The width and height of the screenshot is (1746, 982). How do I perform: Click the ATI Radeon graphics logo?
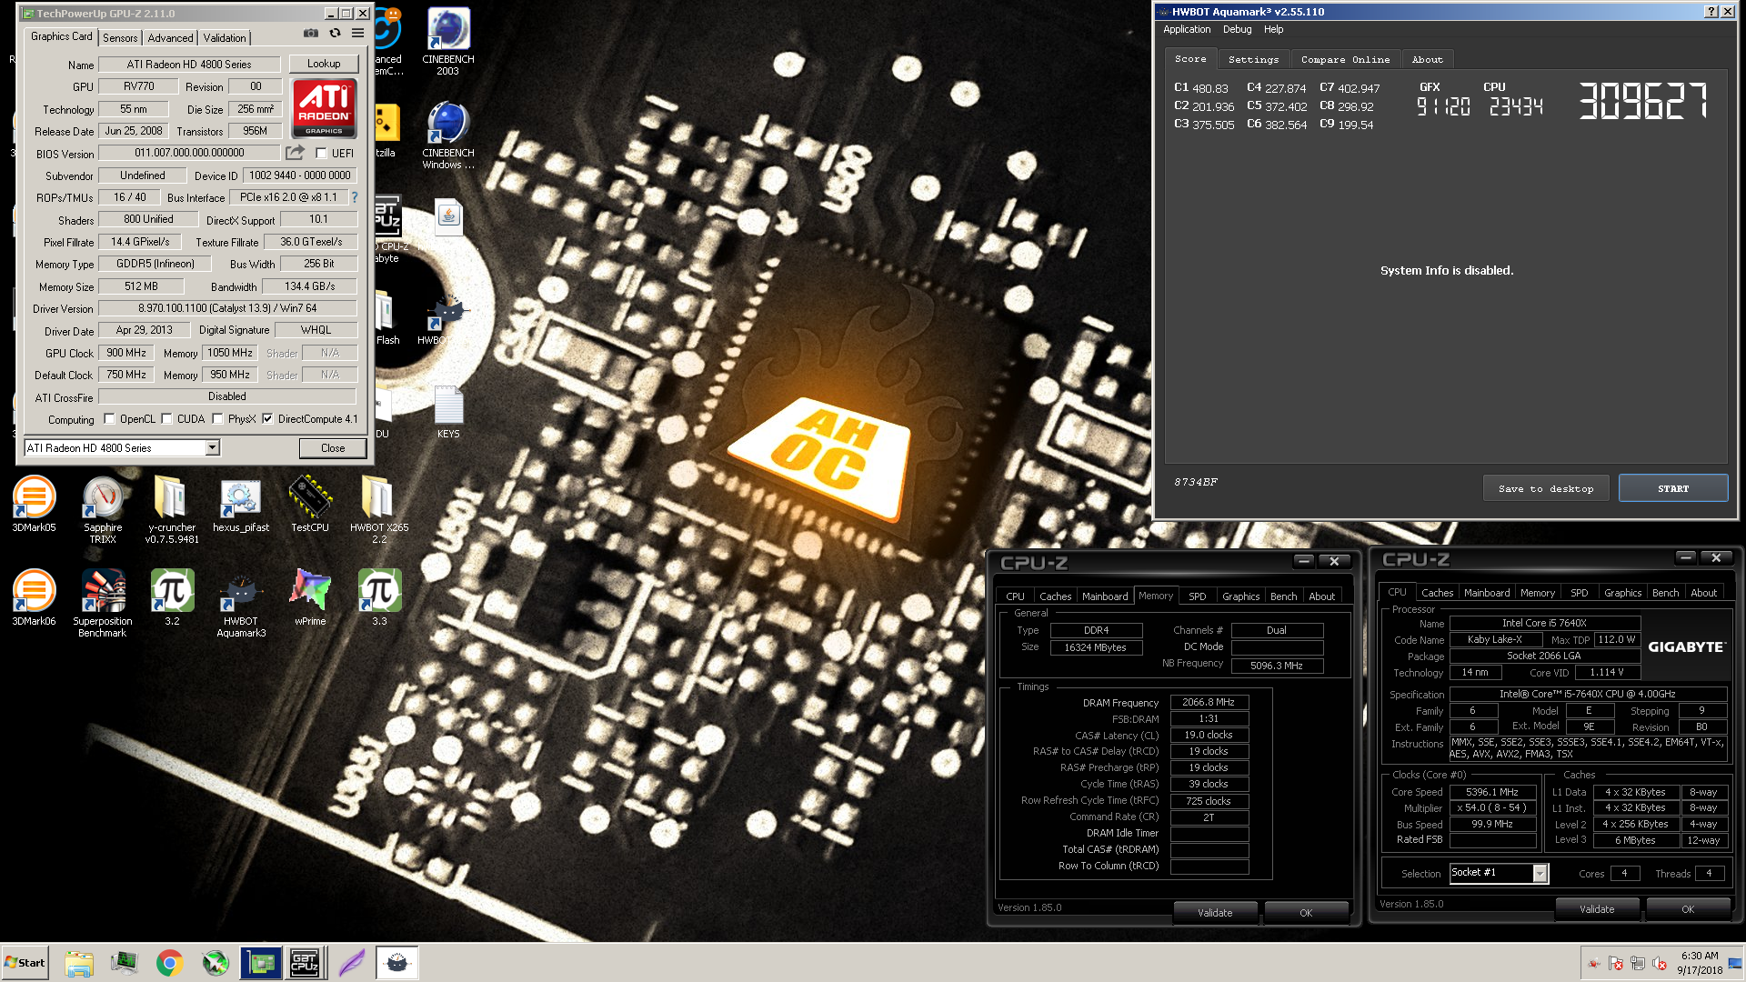pyautogui.click(x=324, y=108)
